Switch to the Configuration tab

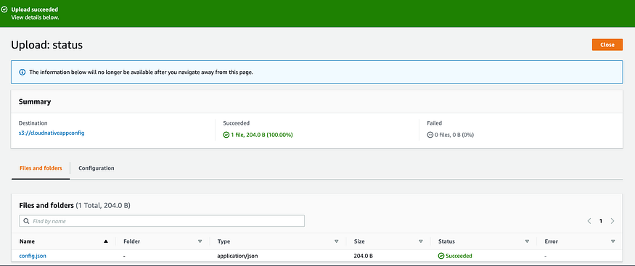click(97, 168)
